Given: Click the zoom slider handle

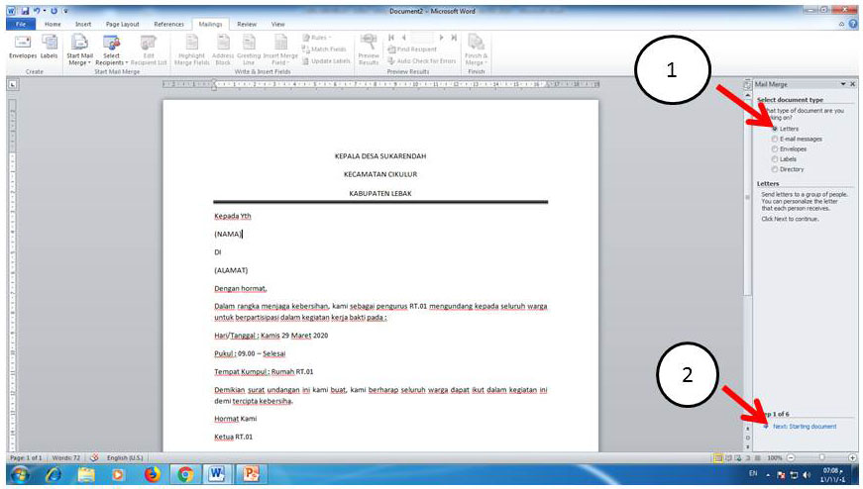Looking at the screenshot, I should click(x=821, y=457).
